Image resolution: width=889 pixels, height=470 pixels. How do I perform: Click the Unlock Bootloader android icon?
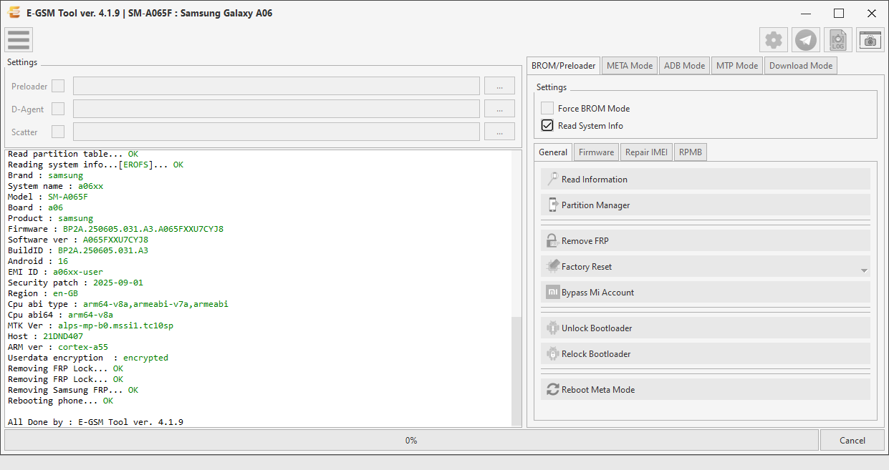pos(552,328)
